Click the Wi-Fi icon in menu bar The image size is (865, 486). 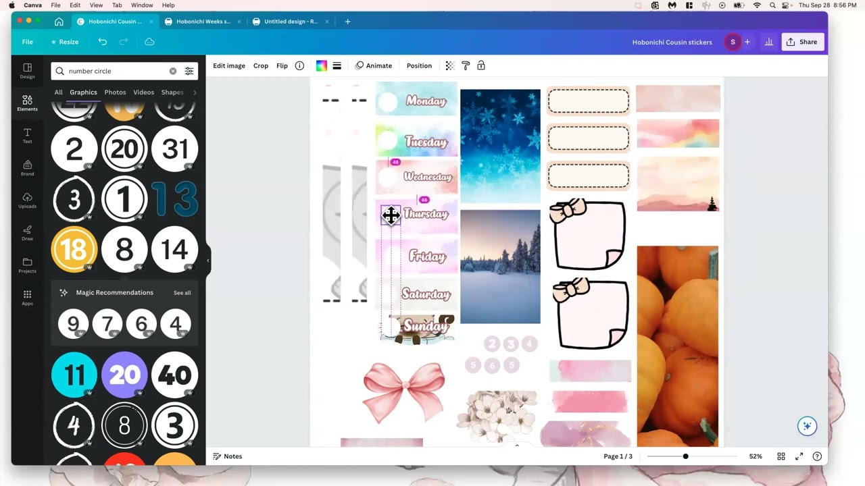[757, 5]
